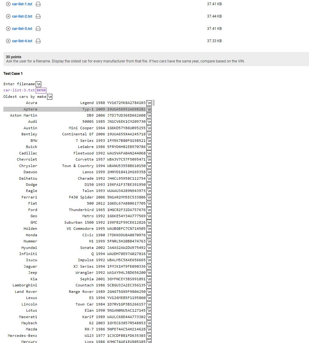Screen dimensions: 309x343
Task: Click the print icon next to car-list-3.txt
Action: [38, 29]
